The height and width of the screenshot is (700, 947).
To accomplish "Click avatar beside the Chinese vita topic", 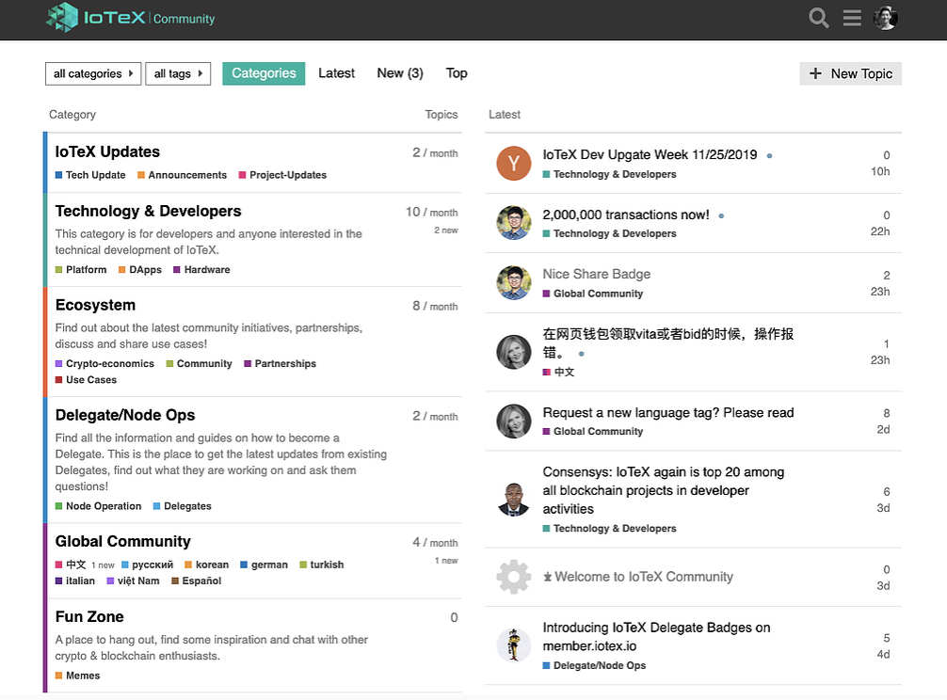I will pos(513,352).
